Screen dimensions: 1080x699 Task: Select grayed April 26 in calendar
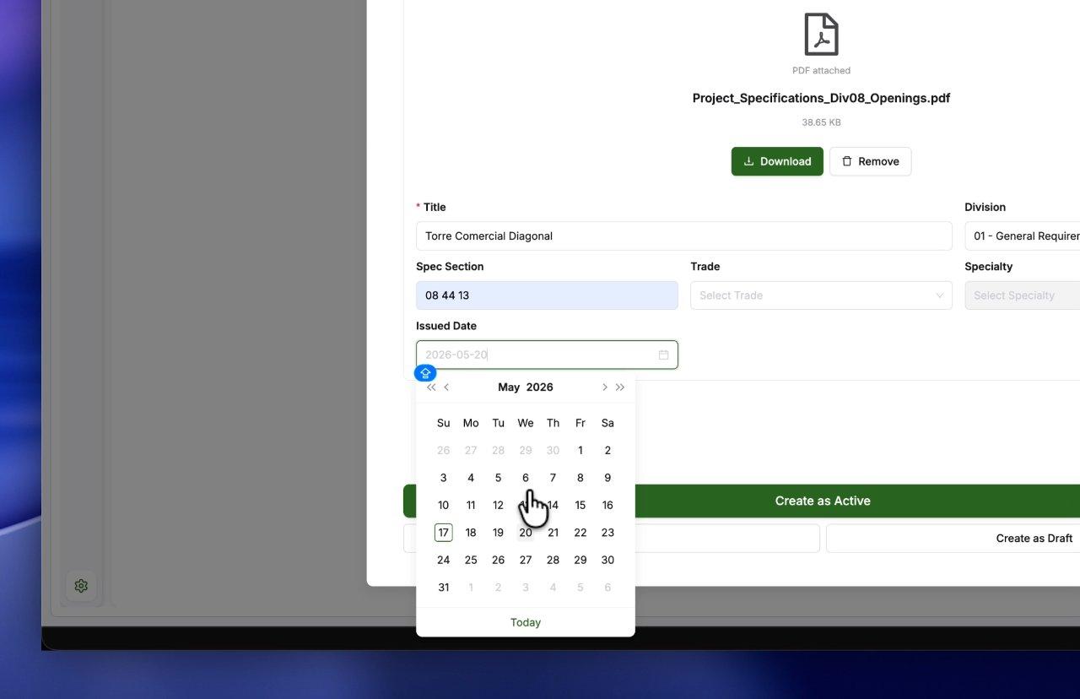click(x=444, y=451)
